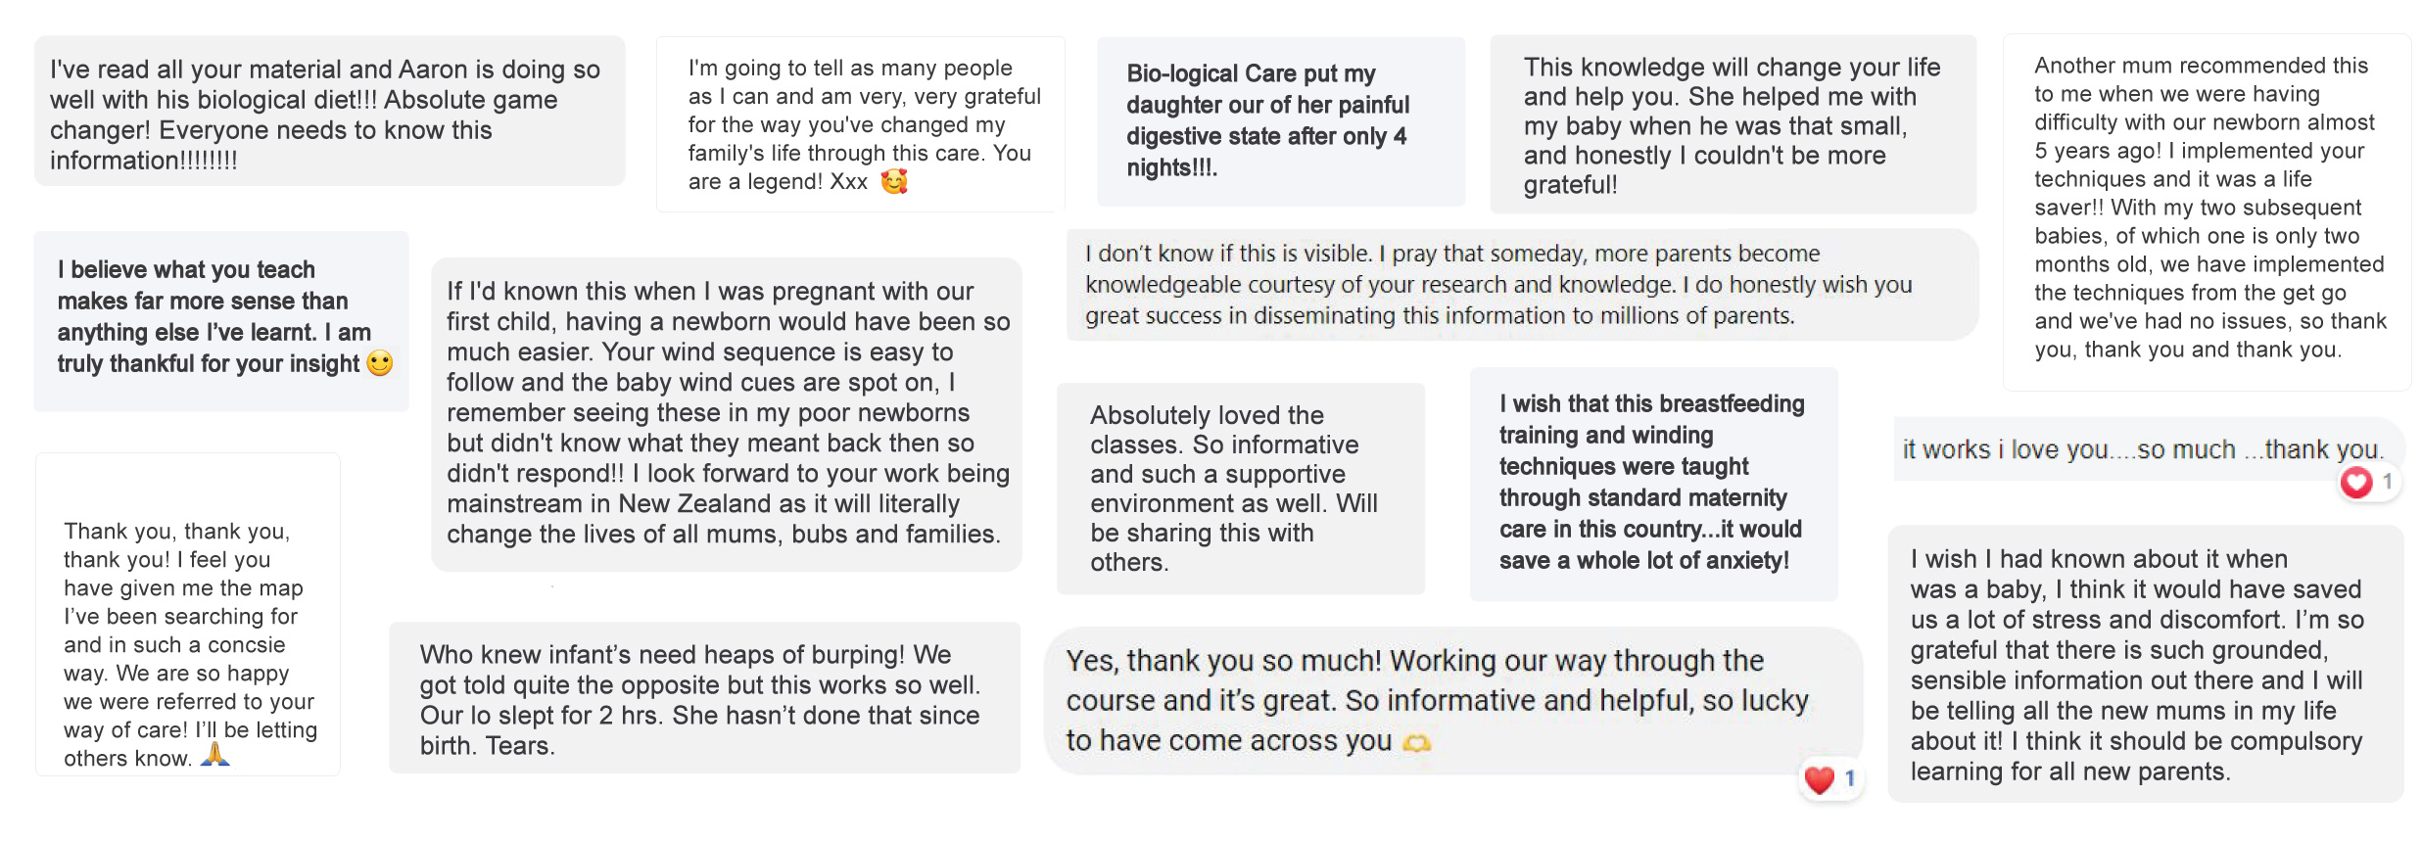Click "Who knew infant's need heaps of burping" message
The height and width of the screenshot is (842, 2422).
pyautogui.click(x=704, y=698)
